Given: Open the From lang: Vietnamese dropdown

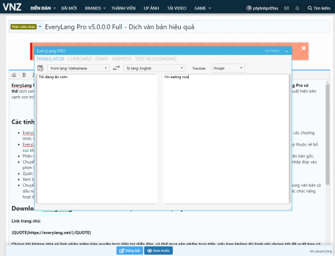Looking at the screenshot, I should coord(78,68).
